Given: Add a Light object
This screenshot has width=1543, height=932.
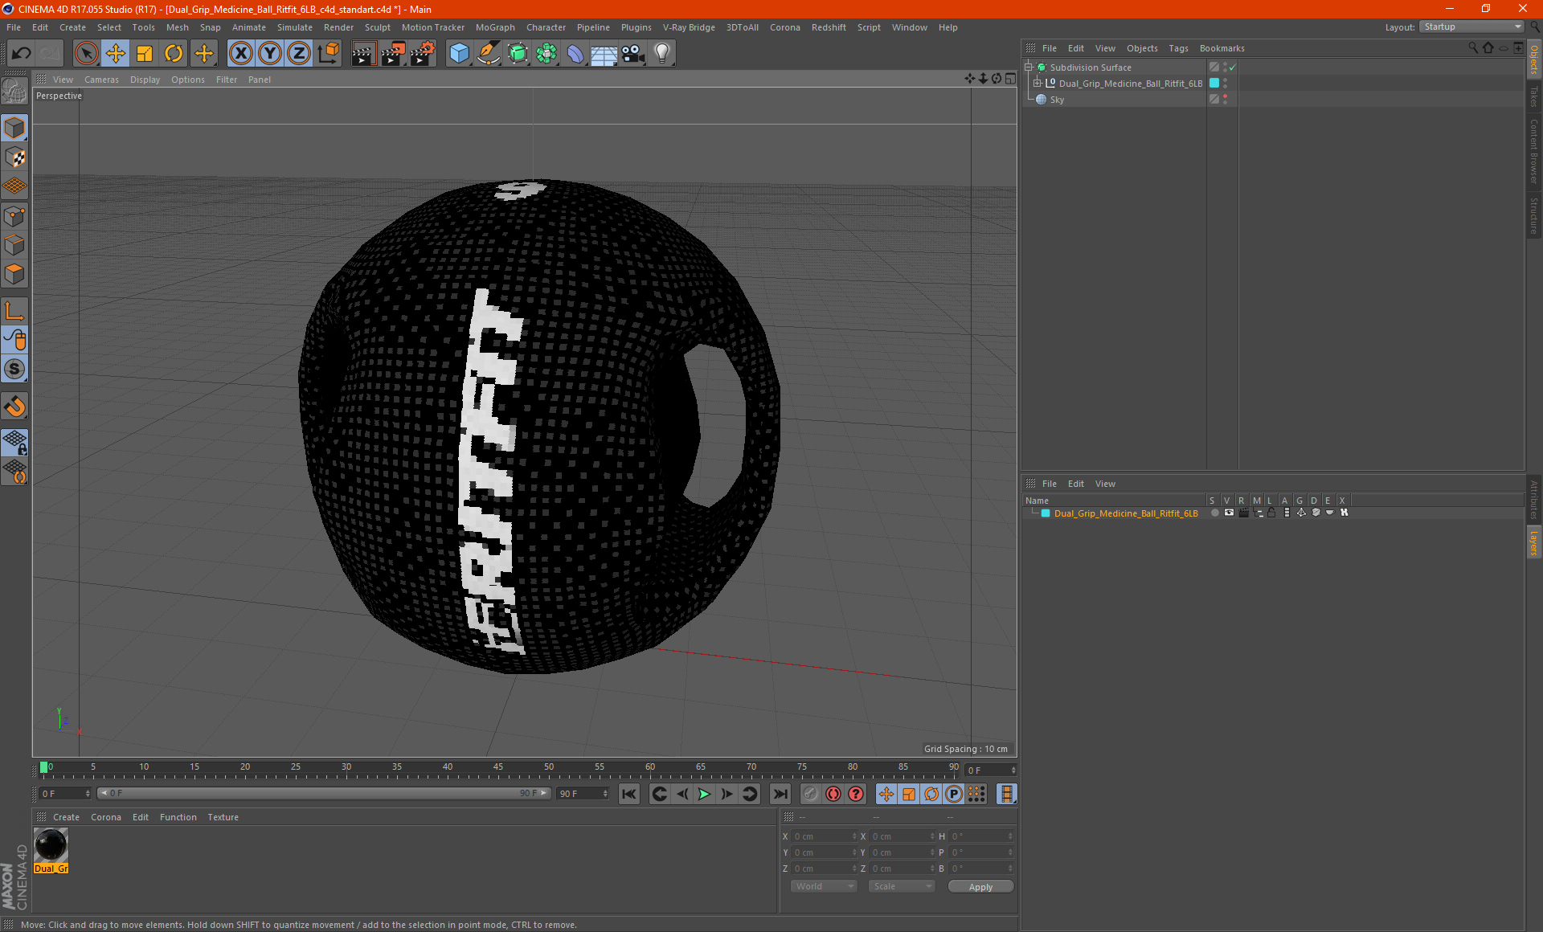Looking at the screenshot, I should (x=662, y=54).
